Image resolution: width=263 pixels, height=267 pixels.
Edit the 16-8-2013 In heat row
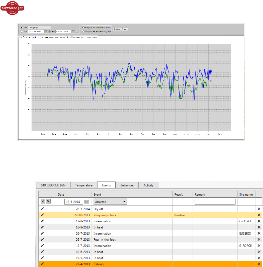click(x=42, y=227)
